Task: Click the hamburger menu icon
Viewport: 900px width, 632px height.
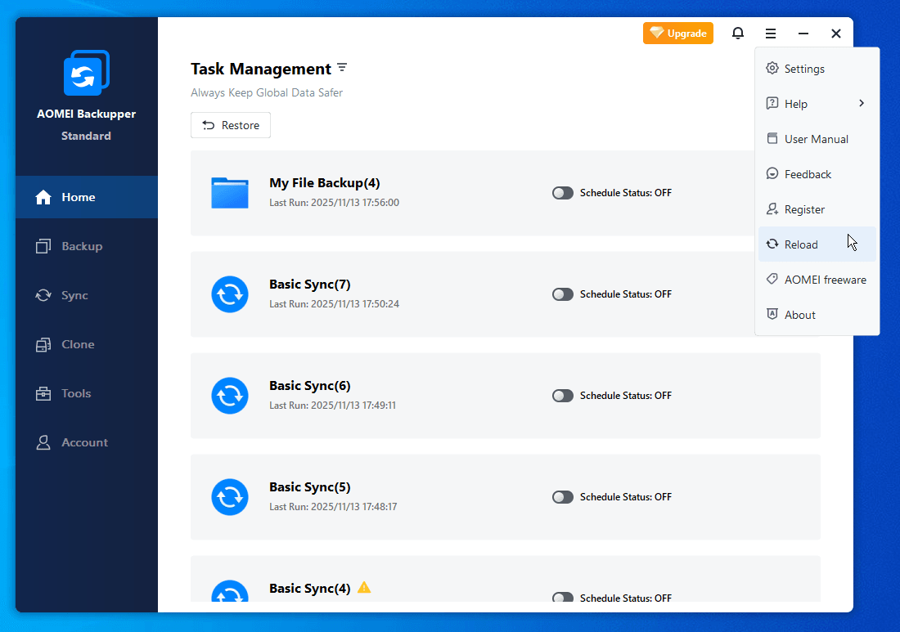Action: (x=771, y=34)
